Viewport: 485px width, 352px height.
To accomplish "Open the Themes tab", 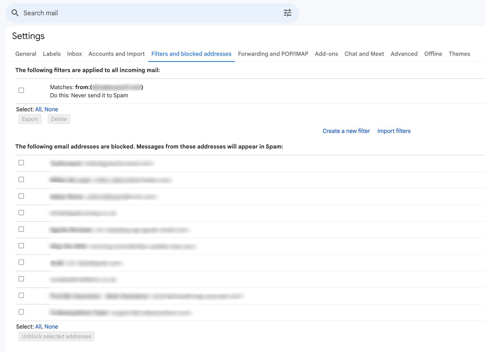I will point(459,54).
